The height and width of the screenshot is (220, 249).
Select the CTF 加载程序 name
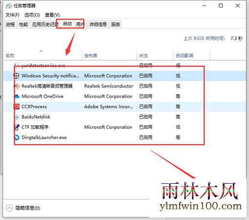(35, 127)
